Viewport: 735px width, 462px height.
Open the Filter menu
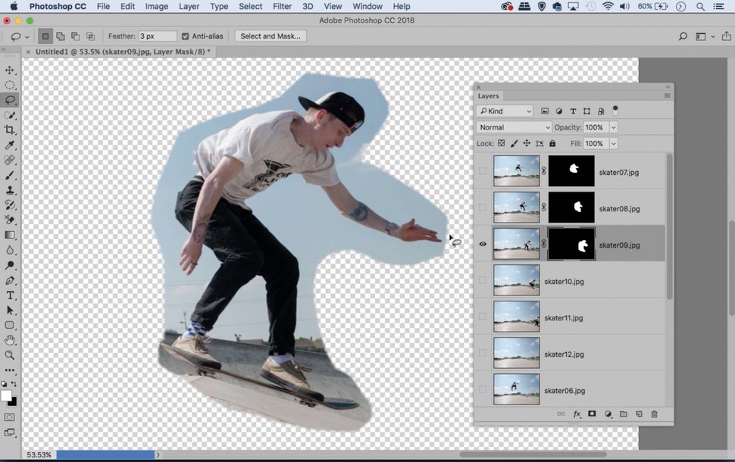pyautogui.click(x=281, y=6)
